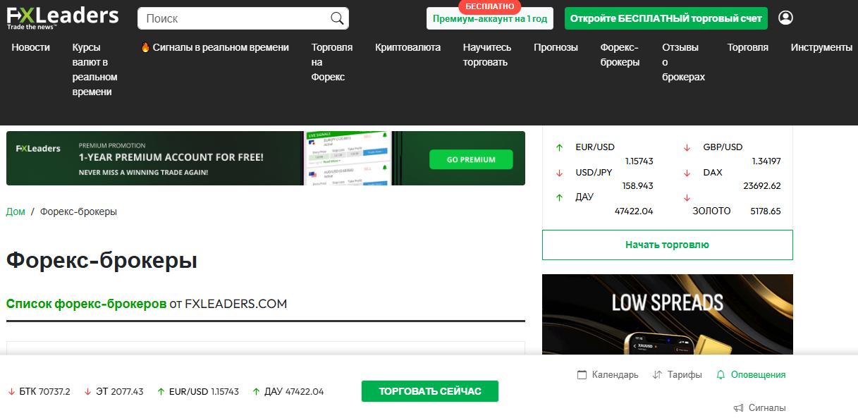Click the GO PREMIUM banner button
The image size is (858, 418).
click(471, 159)
